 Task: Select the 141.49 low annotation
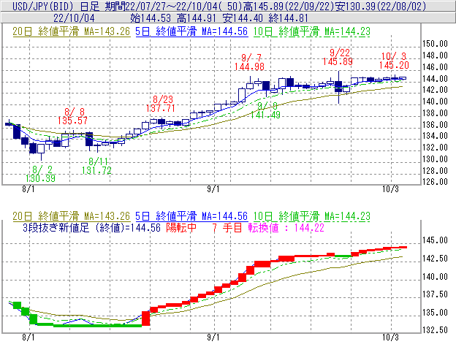click(x=265, y=115)
